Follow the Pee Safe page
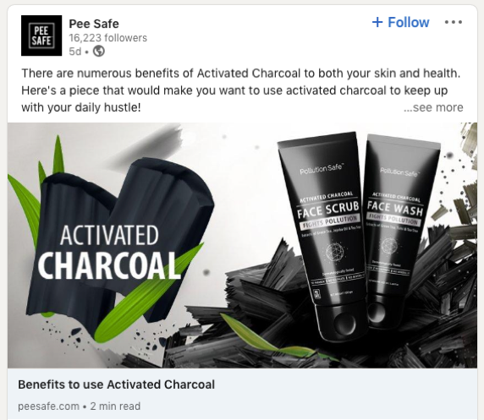The height and width of the screenshot is (420, 484). click(x=400, y=22)
